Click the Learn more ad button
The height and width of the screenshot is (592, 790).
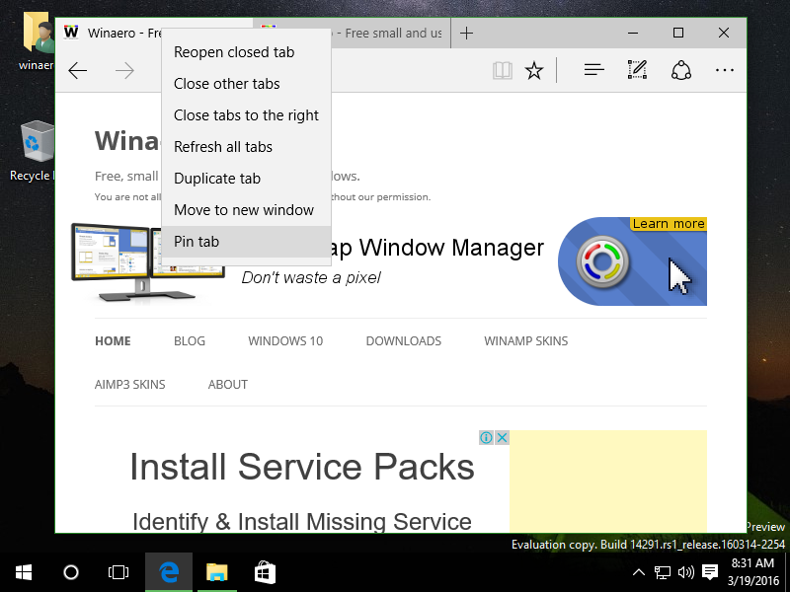click(669, 224)
